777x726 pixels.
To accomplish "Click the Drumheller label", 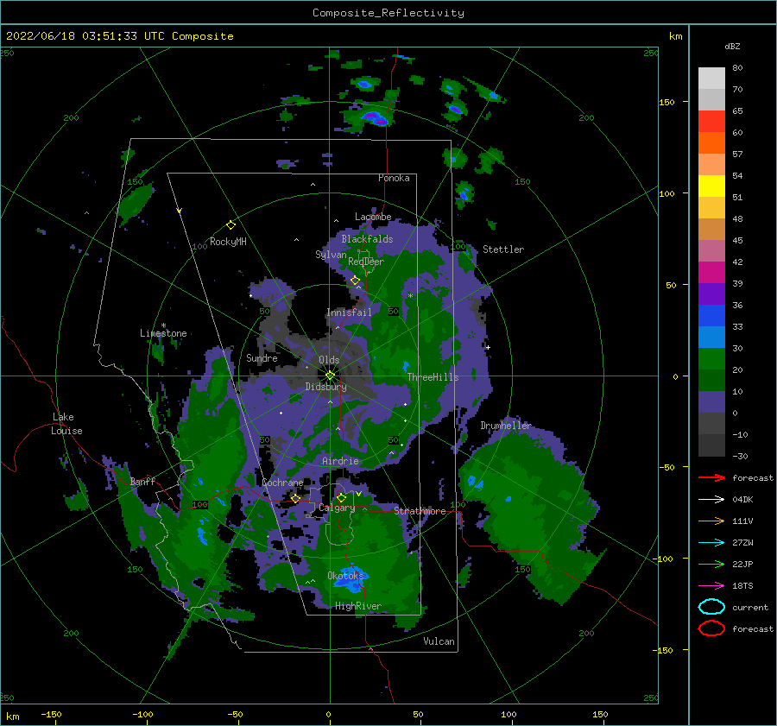I will (x=505, y=426).
